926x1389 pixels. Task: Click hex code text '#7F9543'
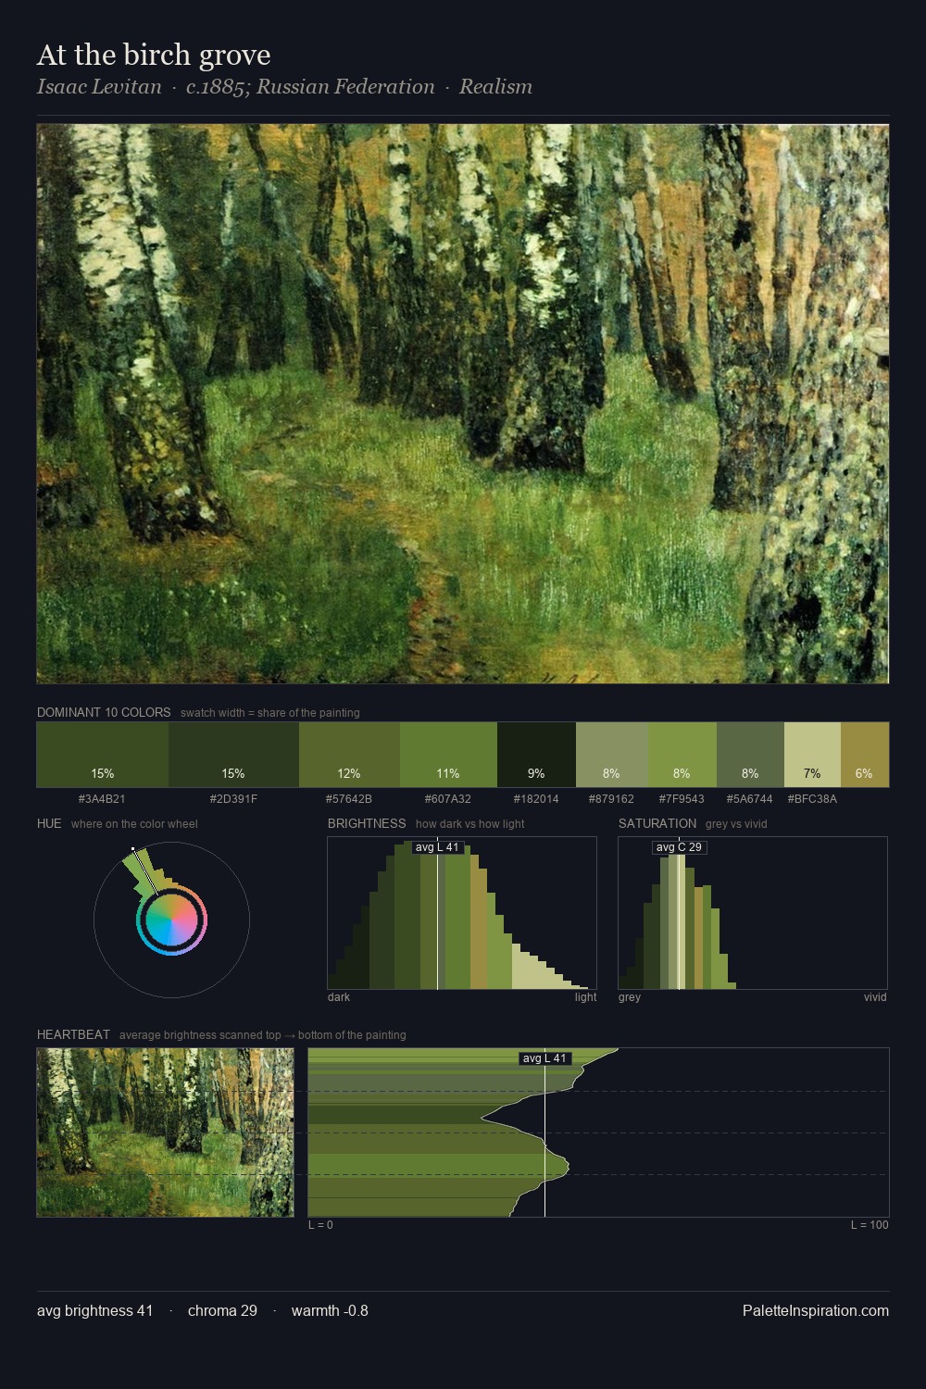[x=682, y=798]
